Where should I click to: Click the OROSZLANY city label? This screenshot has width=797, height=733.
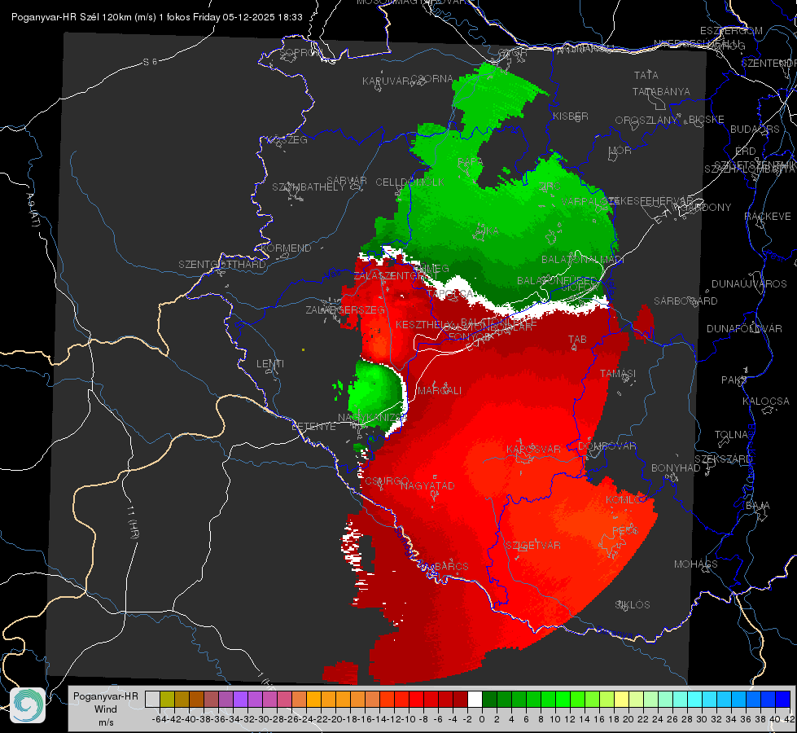(x=646, y=121)
